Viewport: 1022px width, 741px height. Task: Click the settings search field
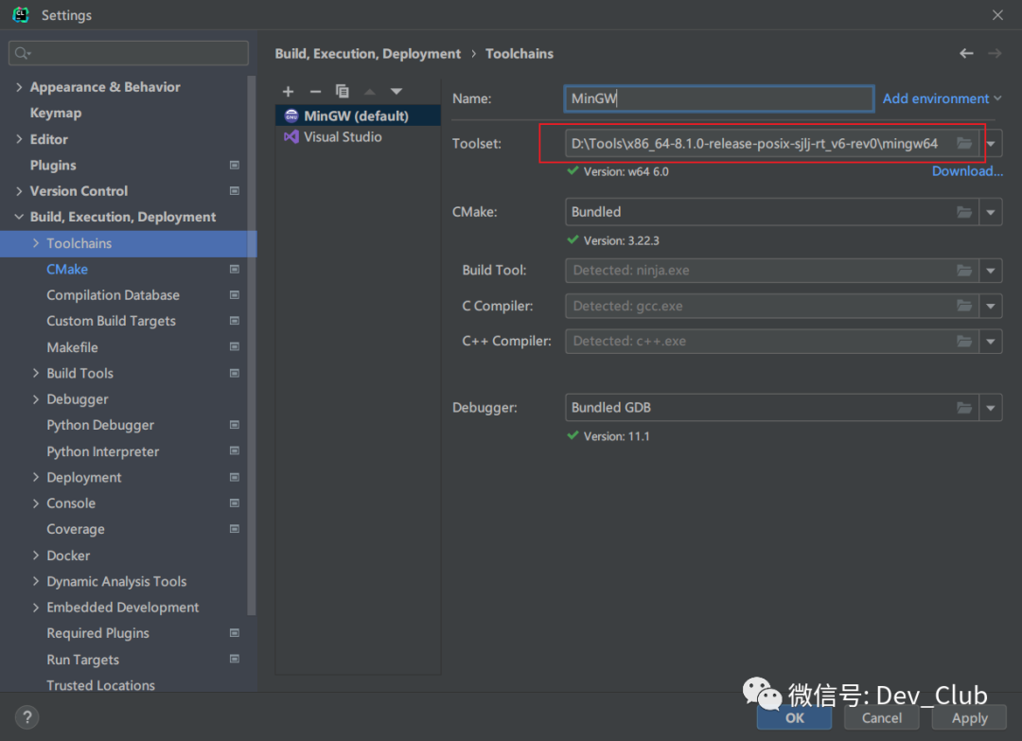click(x=129, y=53)
